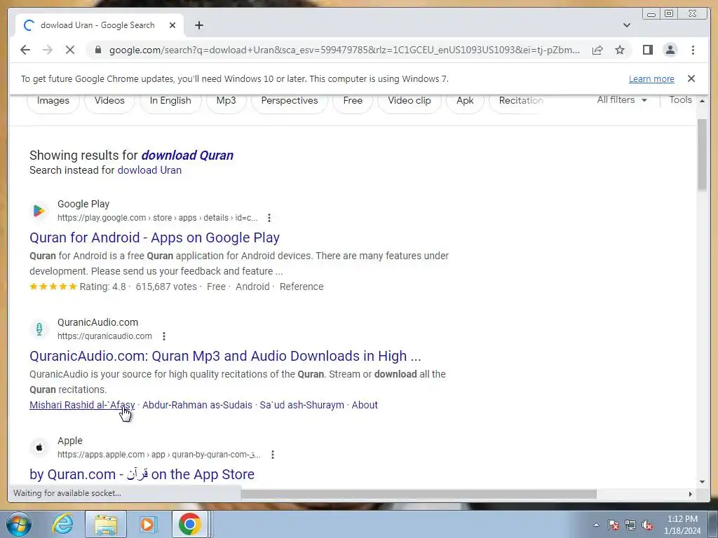Screen dimensions: 718x538
Task: Select the Perspectives filter chip
Action: [290, 101]
